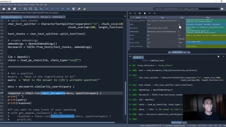Select the docsearch variable row

tap(178, 28)
